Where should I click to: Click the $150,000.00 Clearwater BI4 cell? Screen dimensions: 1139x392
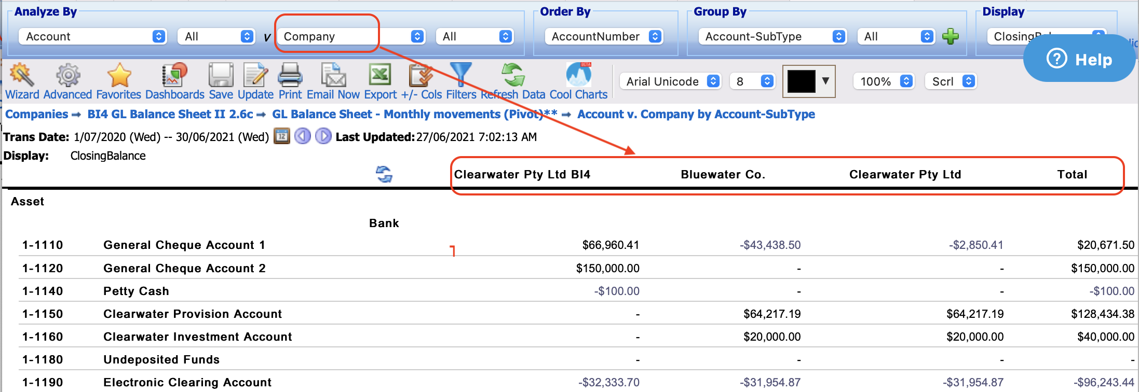tap(608, 268)
